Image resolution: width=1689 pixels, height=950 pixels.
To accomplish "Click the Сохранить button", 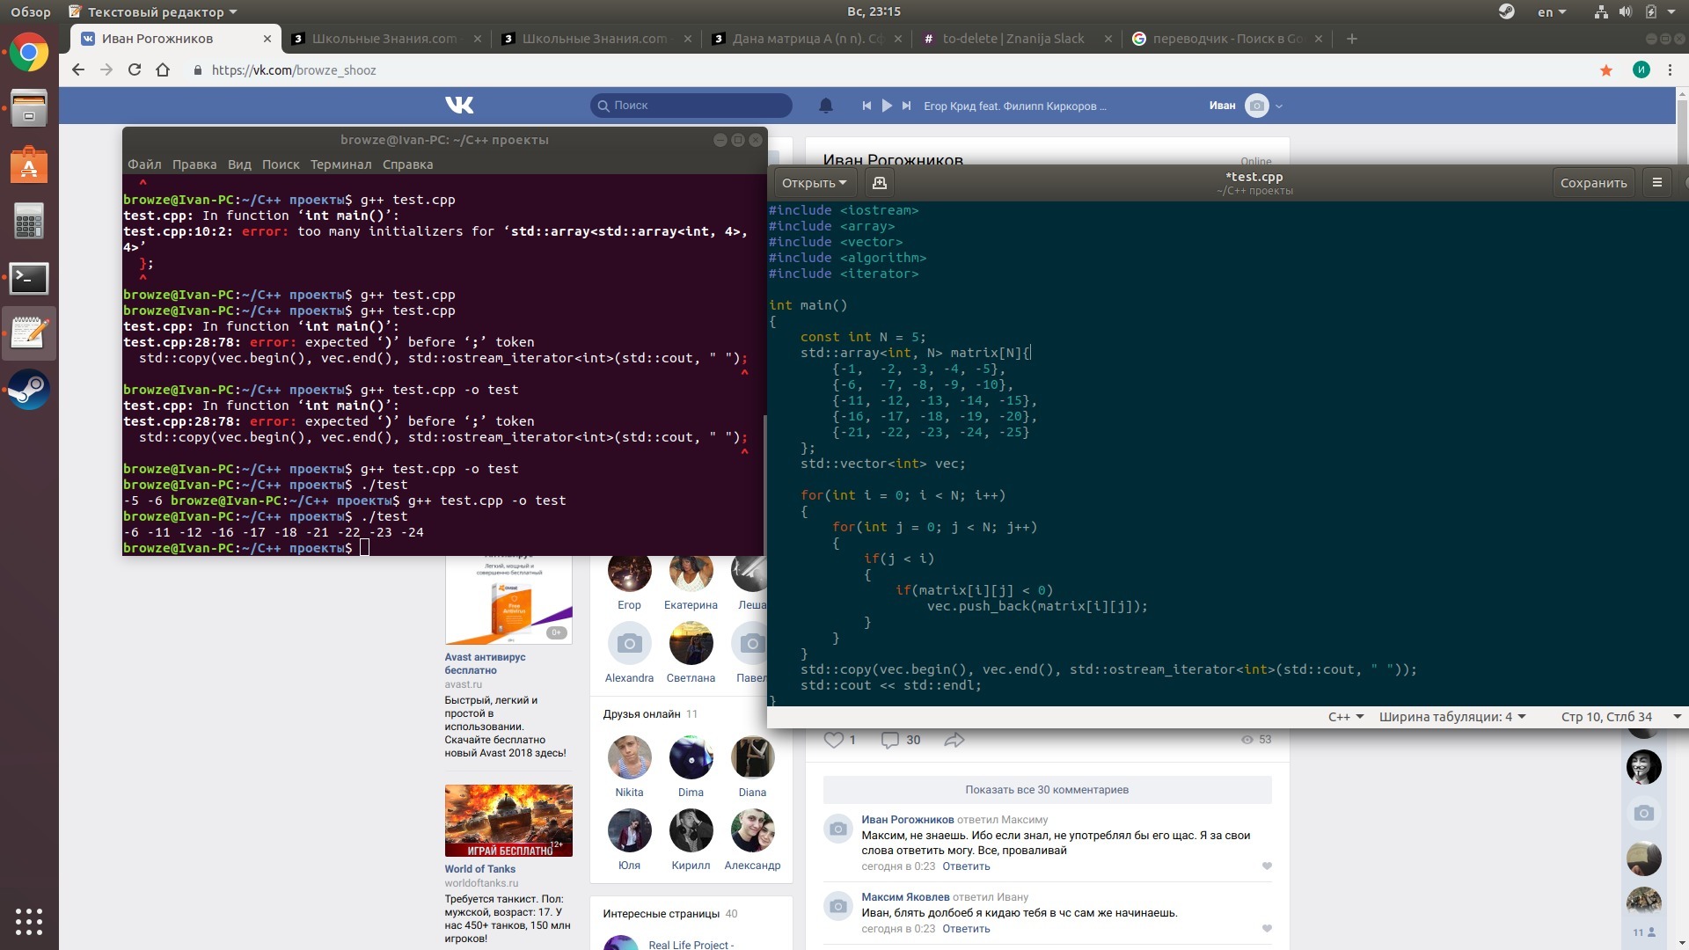I will pyautogui.click(x=1593, y=183).
